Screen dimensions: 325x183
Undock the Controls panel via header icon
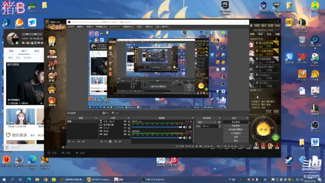247,118
